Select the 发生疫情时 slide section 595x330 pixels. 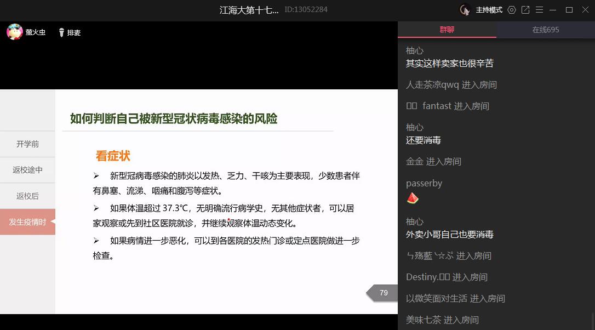27,222
